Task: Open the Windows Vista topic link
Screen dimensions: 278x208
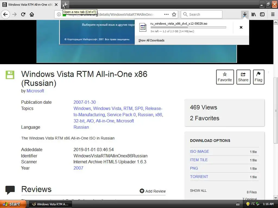Action: [107, 108]
